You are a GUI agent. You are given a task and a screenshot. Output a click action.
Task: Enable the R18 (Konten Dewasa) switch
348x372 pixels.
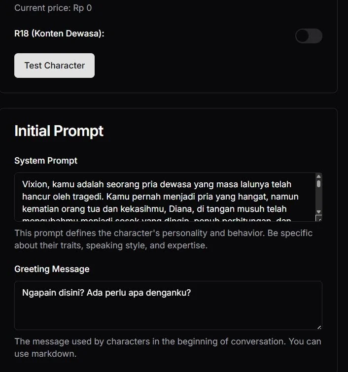click(309, 36)
